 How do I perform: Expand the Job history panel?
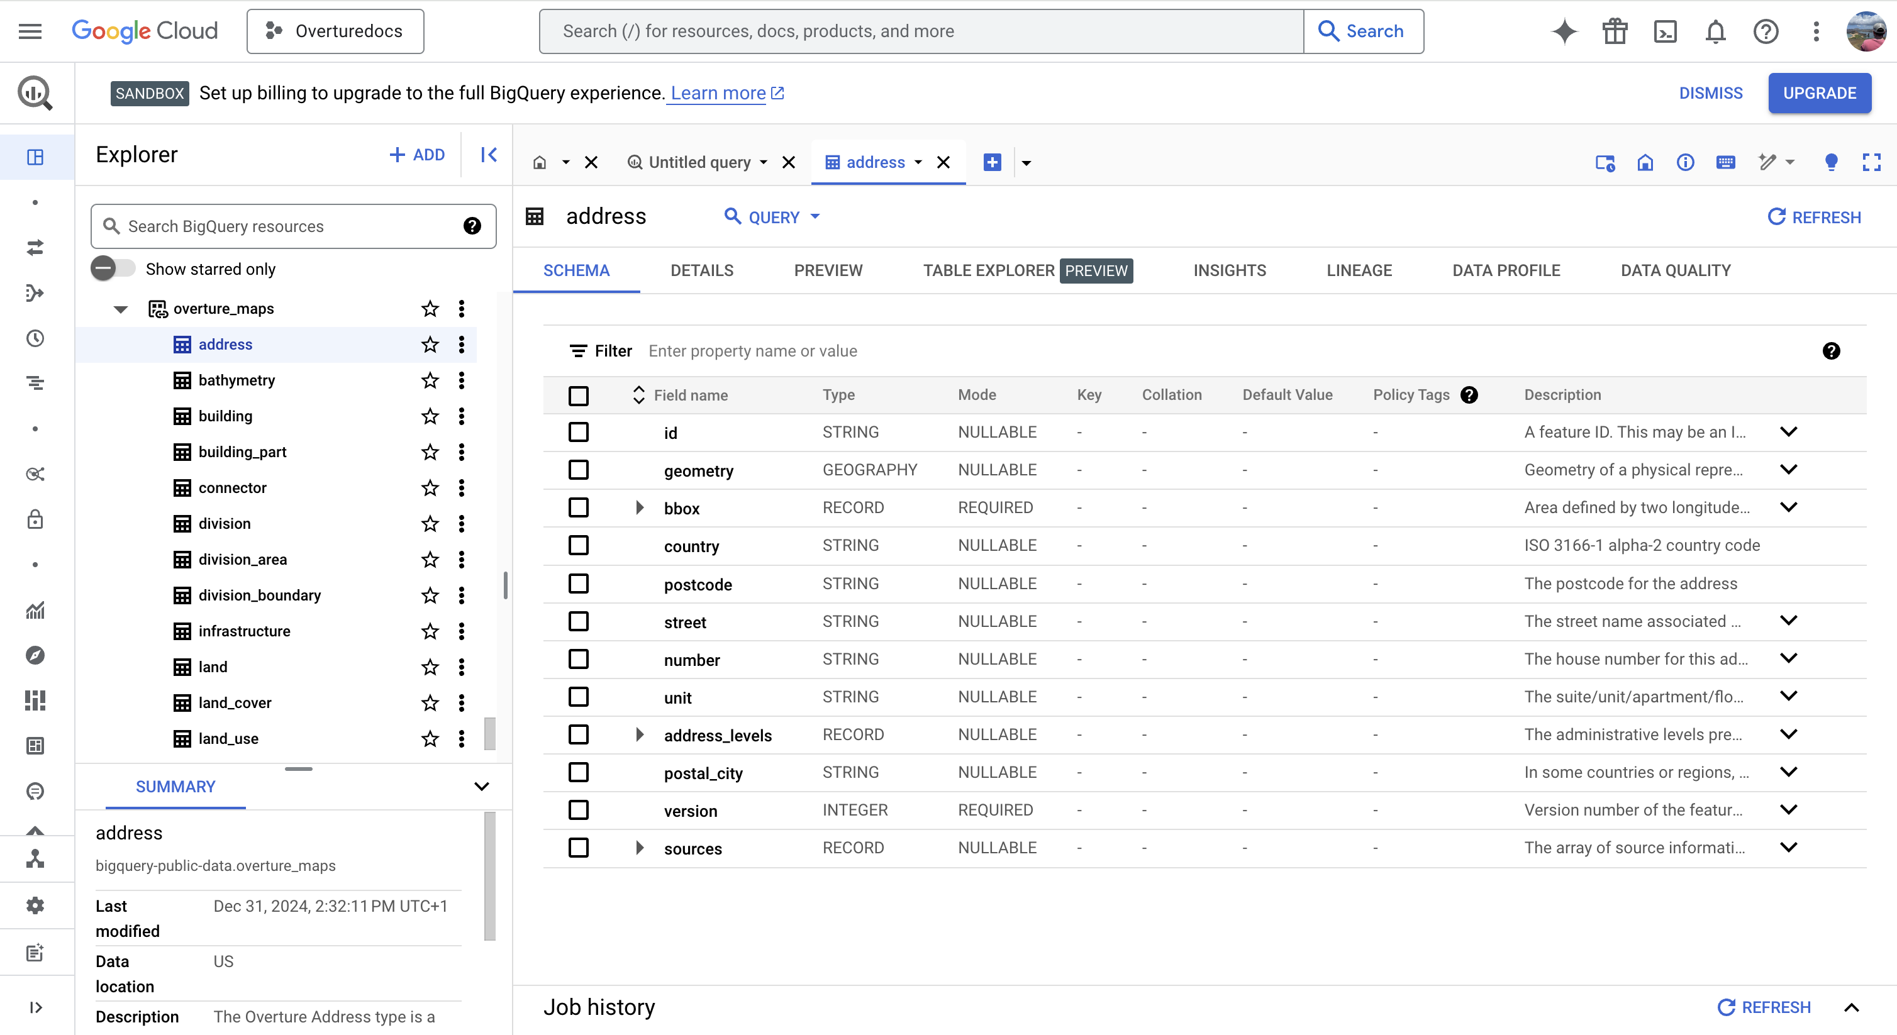tap(1851, 1007)
